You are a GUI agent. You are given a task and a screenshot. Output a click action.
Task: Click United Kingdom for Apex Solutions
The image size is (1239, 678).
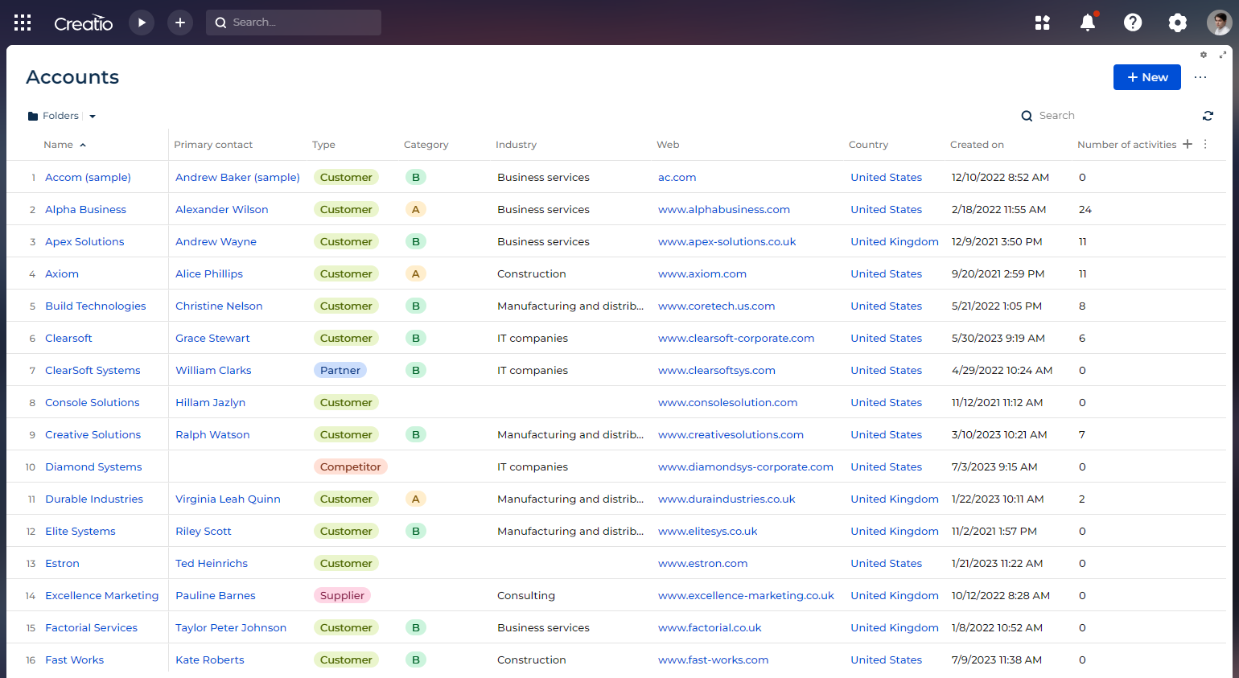[895, 241]
